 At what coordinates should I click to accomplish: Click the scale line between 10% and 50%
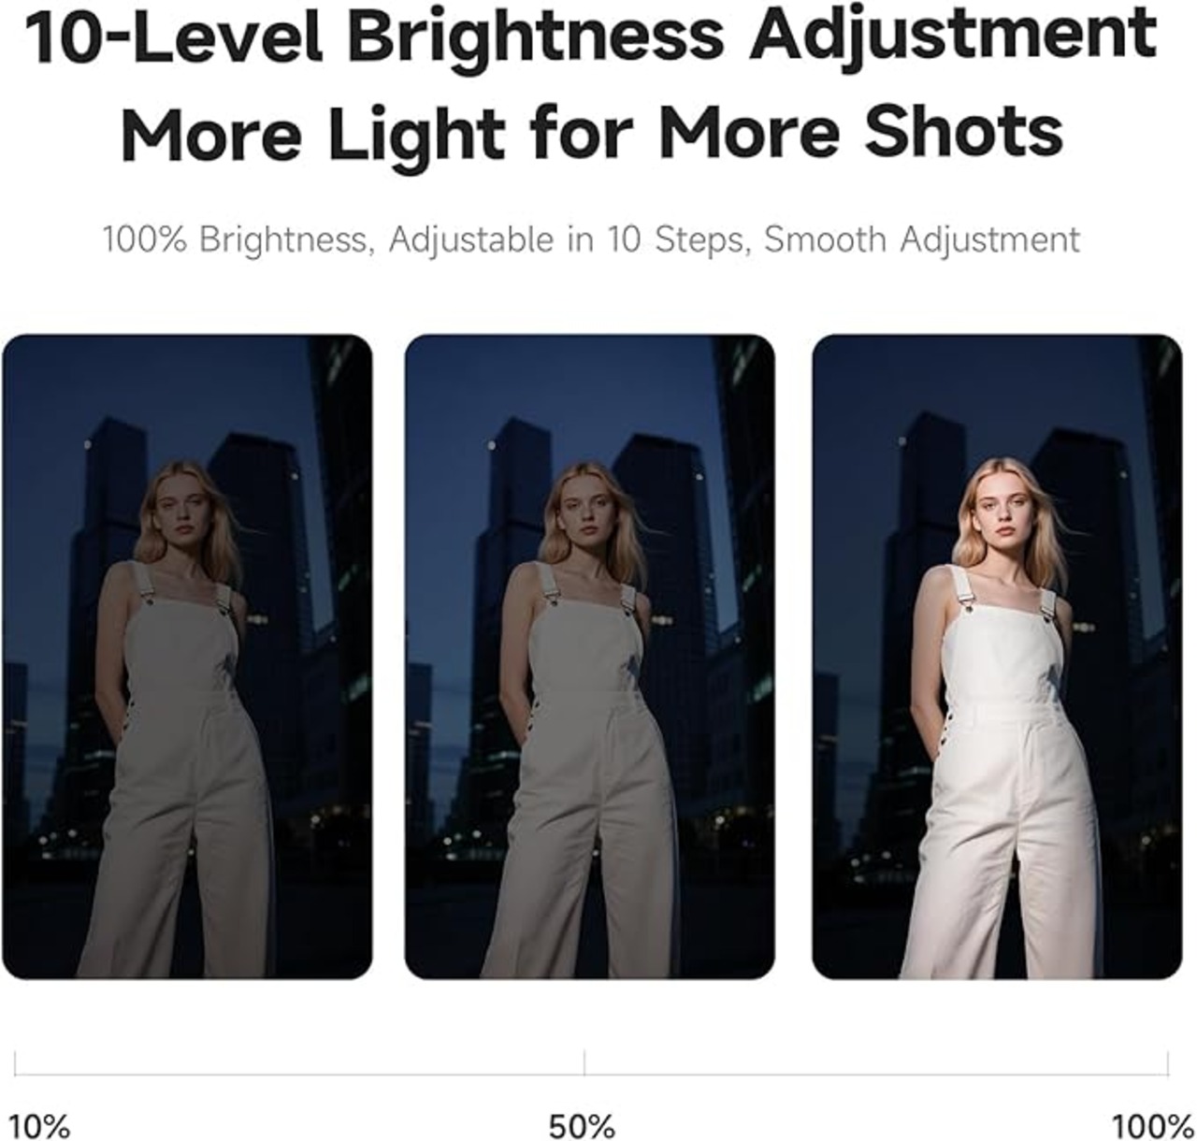pos(299,1075)
